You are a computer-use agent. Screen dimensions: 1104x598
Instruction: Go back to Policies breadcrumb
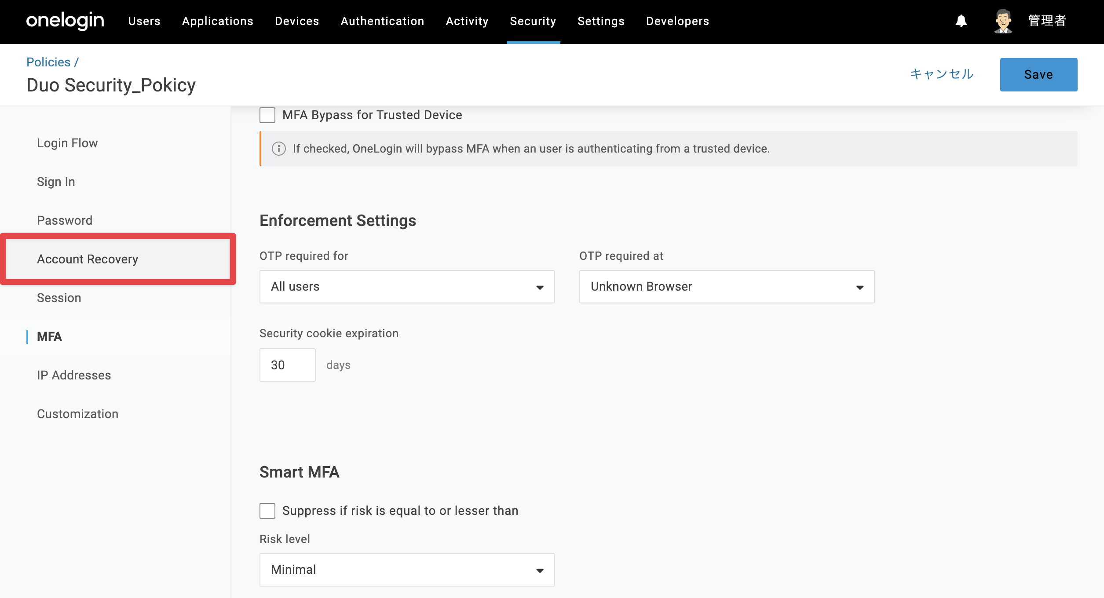(x=48, y=62)
